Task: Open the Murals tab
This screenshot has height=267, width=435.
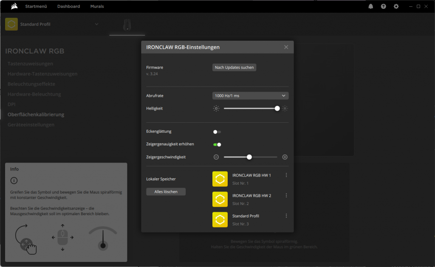Action: [x=97, y=6]
